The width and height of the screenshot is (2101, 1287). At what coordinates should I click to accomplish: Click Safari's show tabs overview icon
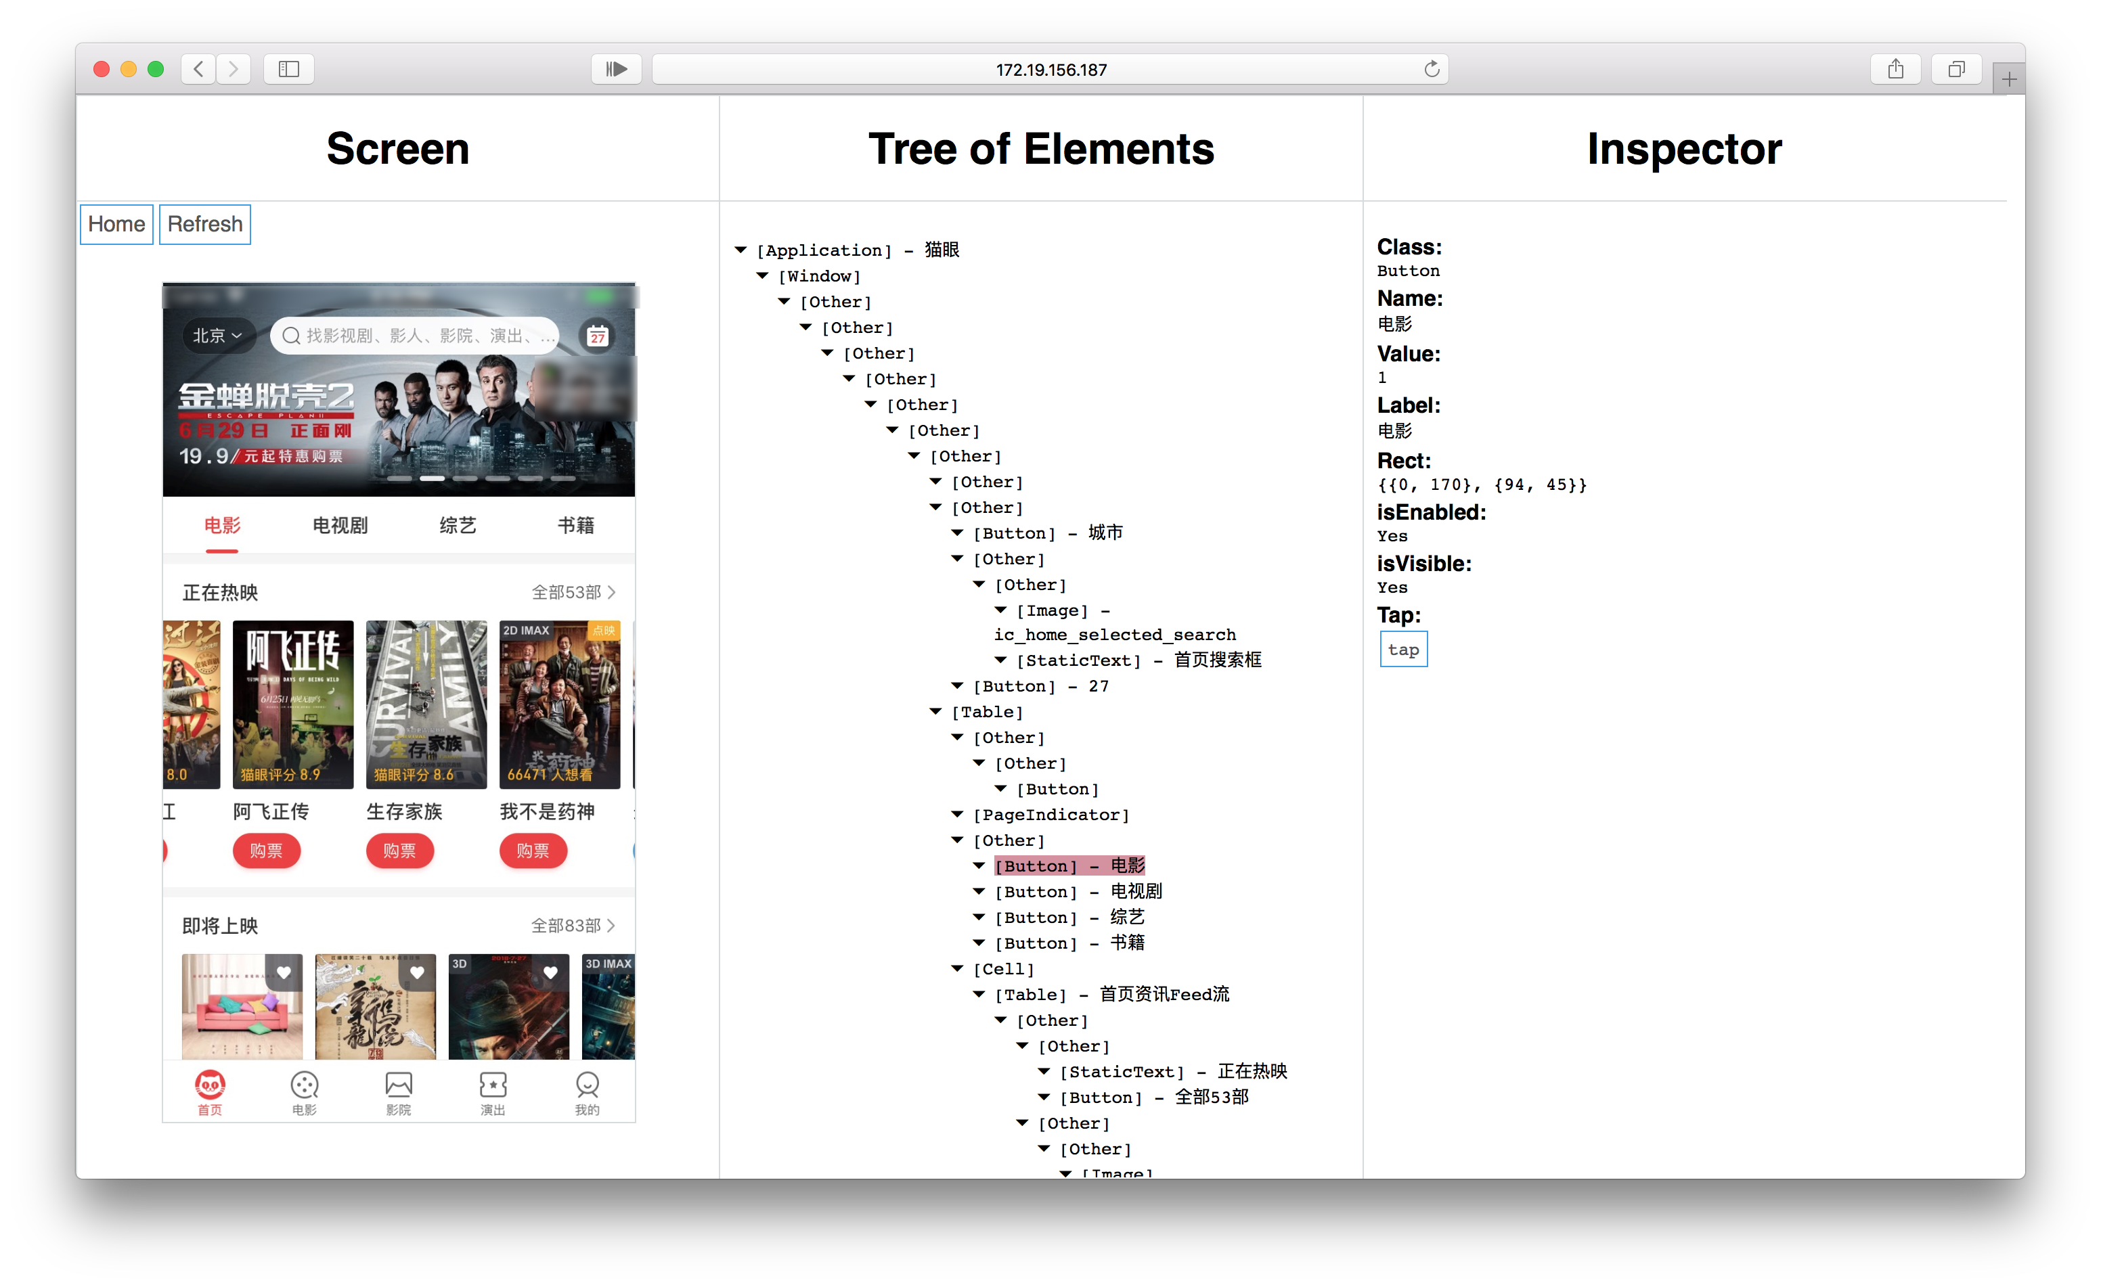pos(1956,69)
